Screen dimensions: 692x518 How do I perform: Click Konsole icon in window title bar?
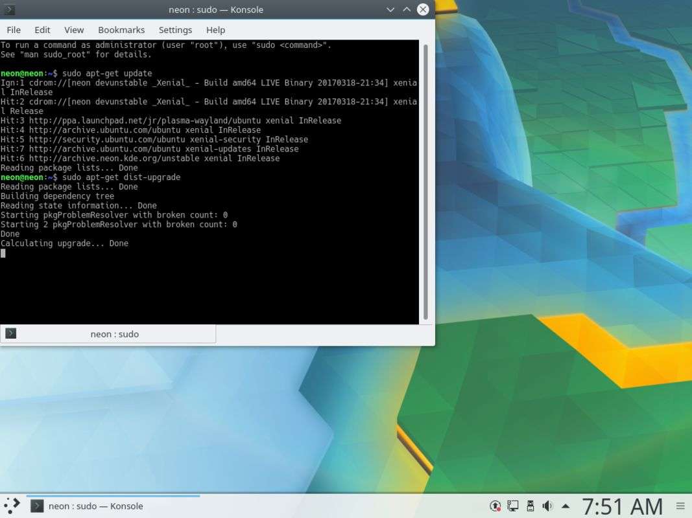coord(9,10)
